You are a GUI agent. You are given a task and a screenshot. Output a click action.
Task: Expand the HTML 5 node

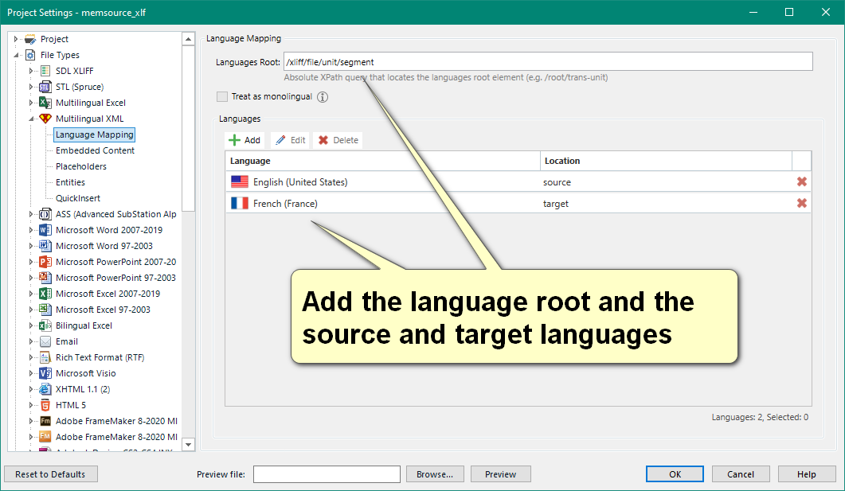click(x=31, y=405)
